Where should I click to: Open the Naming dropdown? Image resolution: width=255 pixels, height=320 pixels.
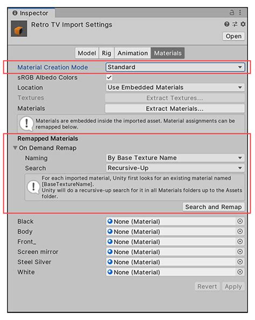pos(175,158)
